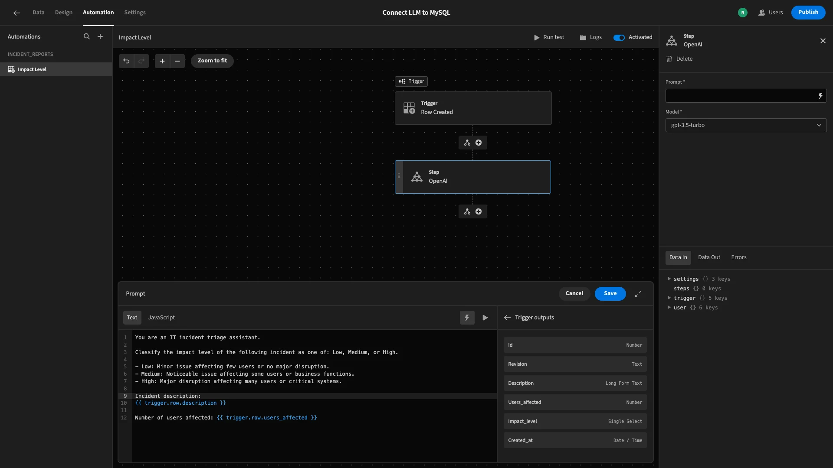Select the Trigger Row Created block

tap(473, 108)
